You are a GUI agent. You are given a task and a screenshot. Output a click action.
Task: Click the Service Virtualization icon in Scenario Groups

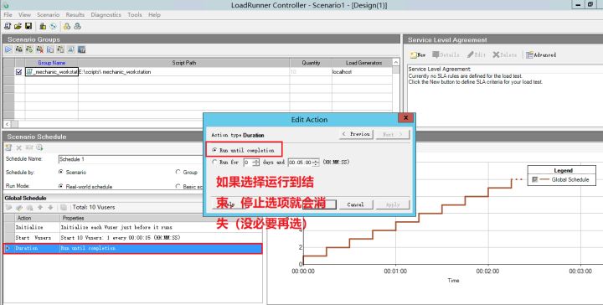81,49
